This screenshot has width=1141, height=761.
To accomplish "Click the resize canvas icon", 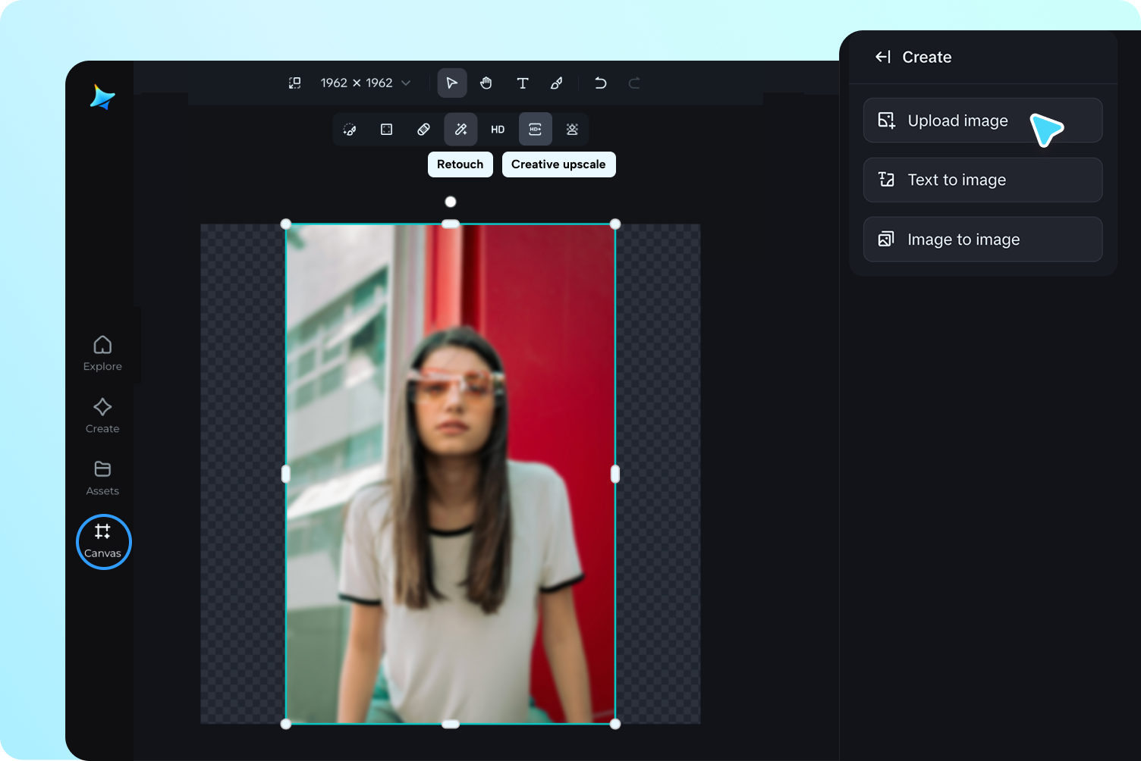I will point(295,83).
